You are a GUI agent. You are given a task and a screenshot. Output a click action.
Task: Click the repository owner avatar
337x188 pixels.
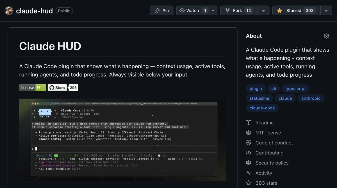tap(9, 11)
